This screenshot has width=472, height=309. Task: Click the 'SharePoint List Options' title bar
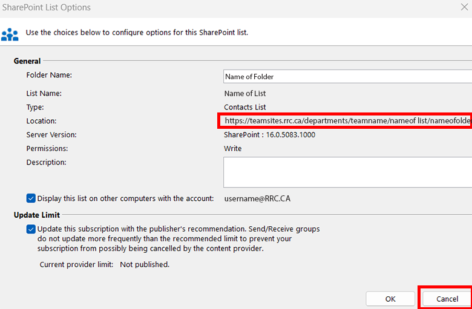(x=46, y=8)
